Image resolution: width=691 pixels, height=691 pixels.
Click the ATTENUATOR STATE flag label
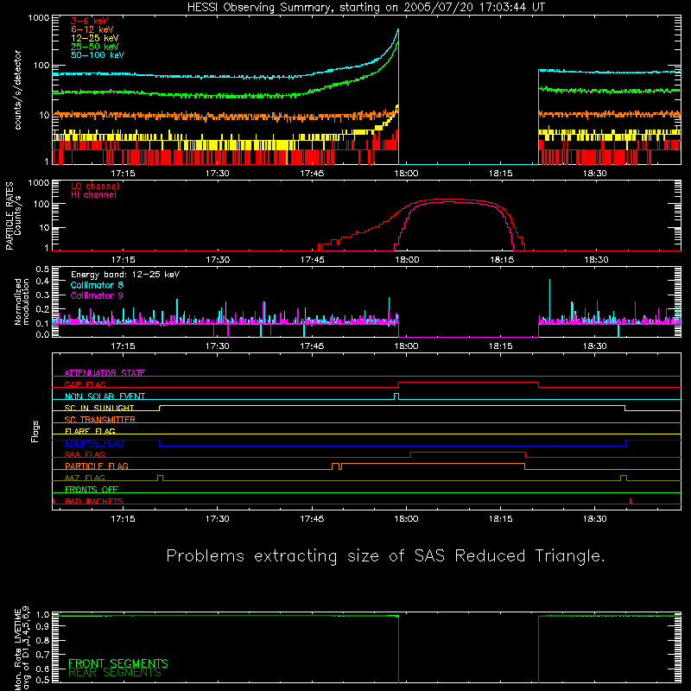105,373
